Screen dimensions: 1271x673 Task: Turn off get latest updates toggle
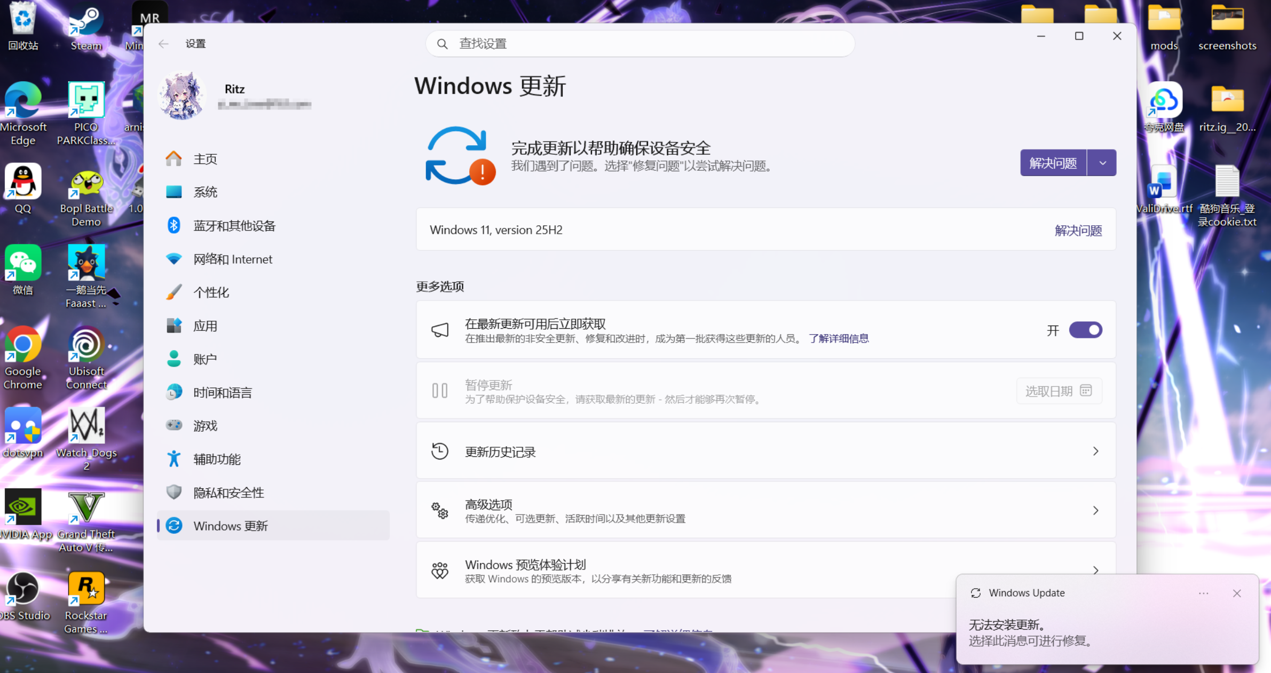click(1085, 330)
